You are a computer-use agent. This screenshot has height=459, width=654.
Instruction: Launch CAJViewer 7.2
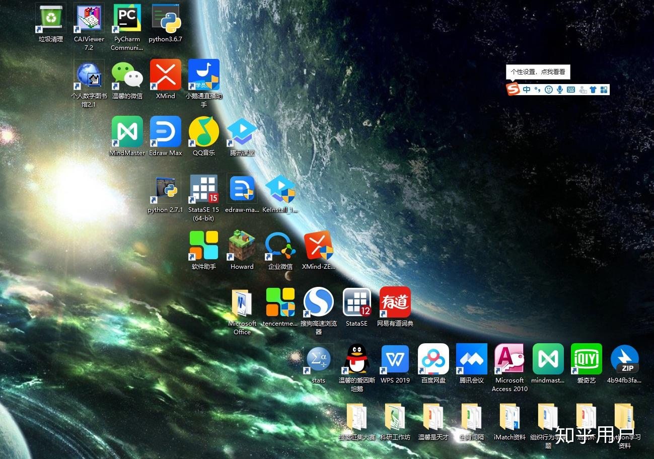pyautogui.click(x=89, y=18)
